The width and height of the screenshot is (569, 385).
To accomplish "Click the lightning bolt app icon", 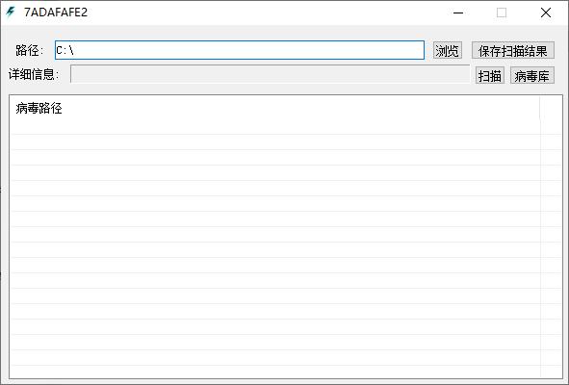I will point(11,13).
